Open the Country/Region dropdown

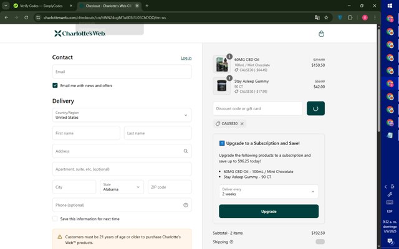[122, 115]
